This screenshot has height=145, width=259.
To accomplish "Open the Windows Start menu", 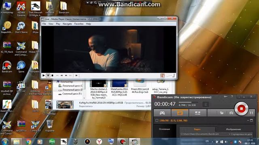I will tap(5, 141).
